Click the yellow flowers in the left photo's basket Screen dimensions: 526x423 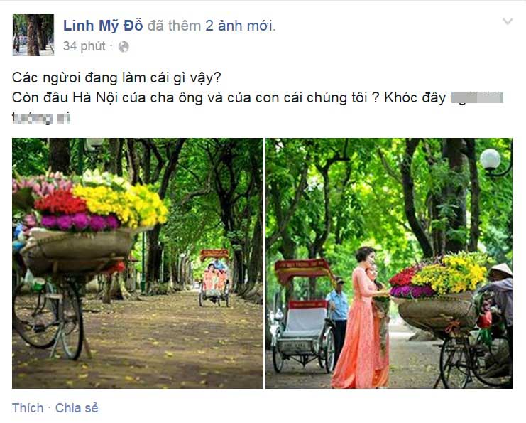(121, 203)
